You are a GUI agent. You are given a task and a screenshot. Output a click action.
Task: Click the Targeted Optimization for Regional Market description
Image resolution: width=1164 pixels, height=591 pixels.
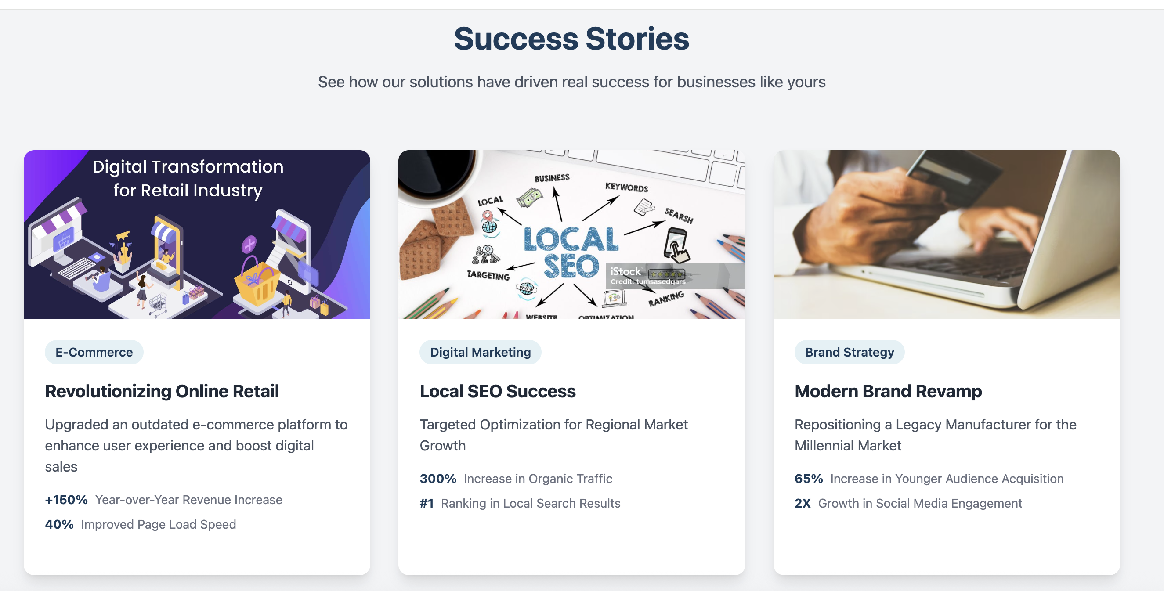pos(553,435)
